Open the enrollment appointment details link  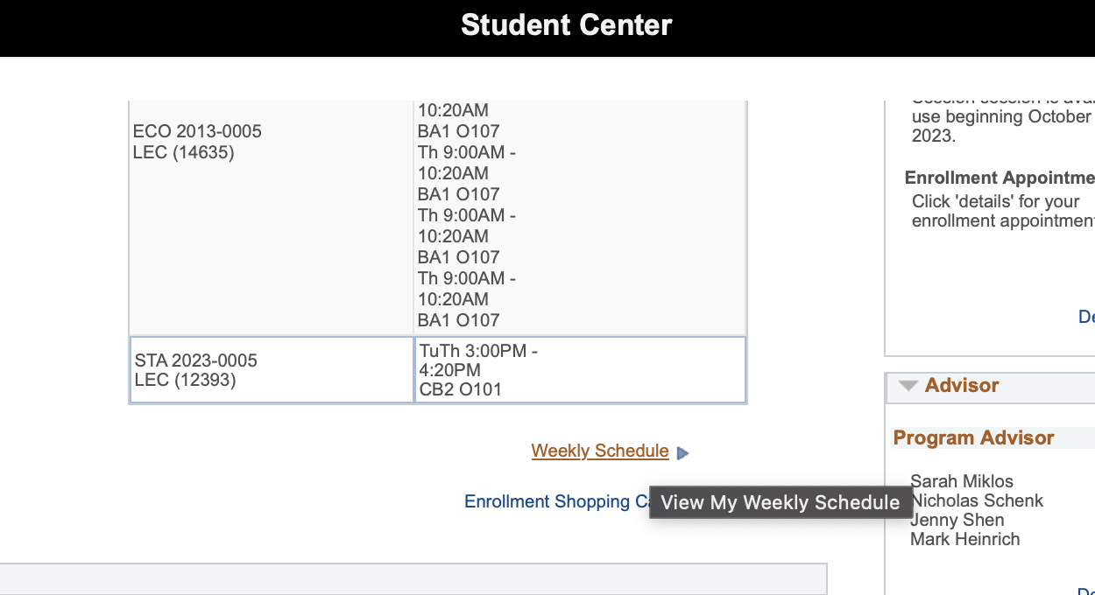tap(1086, 317)
